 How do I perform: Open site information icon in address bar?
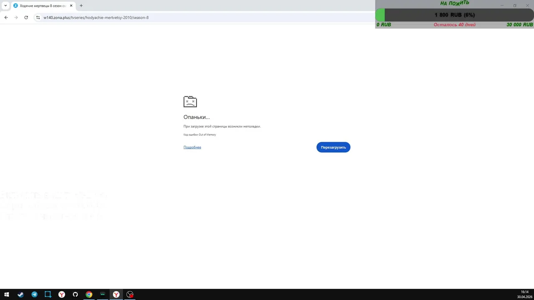[x=38, y=17]
